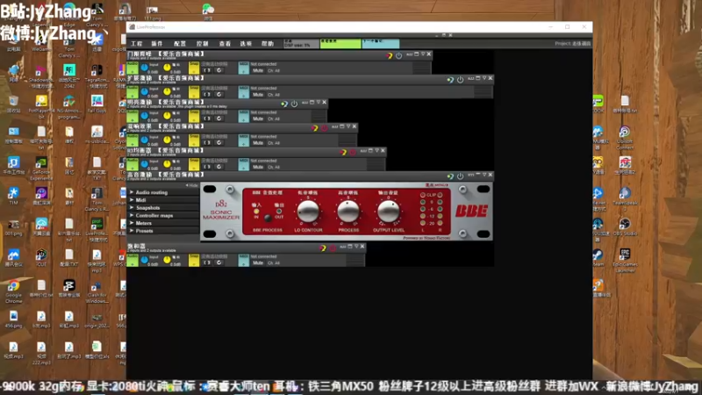This screenshot has height=395, width=702.
Task: Click the question-mark icon on the 混响效果 strip
Action: [315, 128]
